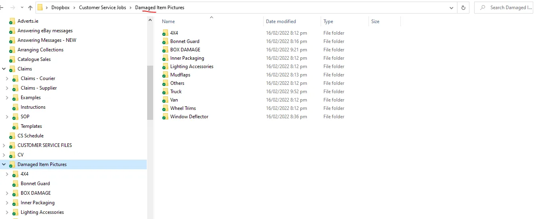Click Answering Messages - NEW folder icon
This screenshot has height=219, width=538.
(12, 40)
